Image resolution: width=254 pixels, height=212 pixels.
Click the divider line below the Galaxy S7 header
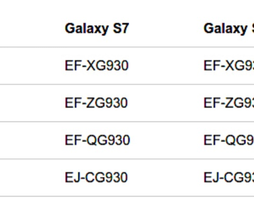click(x=97, y=47)
